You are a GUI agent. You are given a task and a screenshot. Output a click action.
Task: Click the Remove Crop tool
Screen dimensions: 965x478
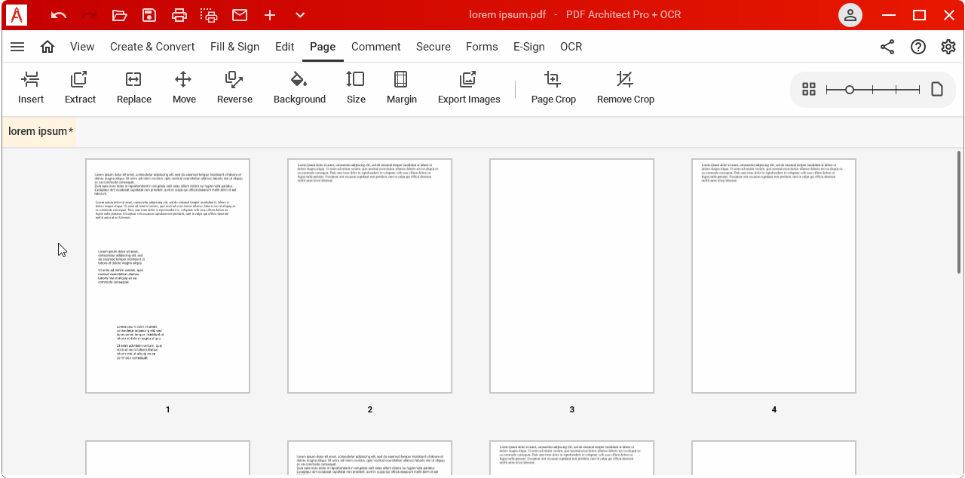pos(626,88)
